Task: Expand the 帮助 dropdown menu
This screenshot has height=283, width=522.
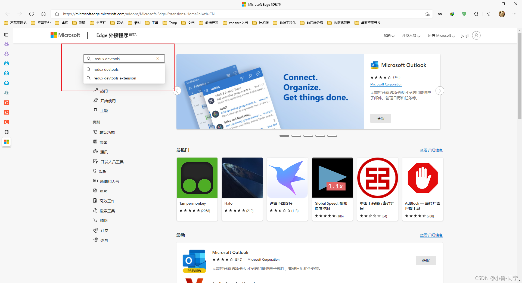Action: 389,36
